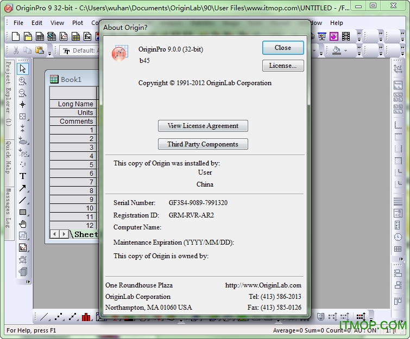Click the Book1 sheet scroll-left arrow

tap(54, 234)
